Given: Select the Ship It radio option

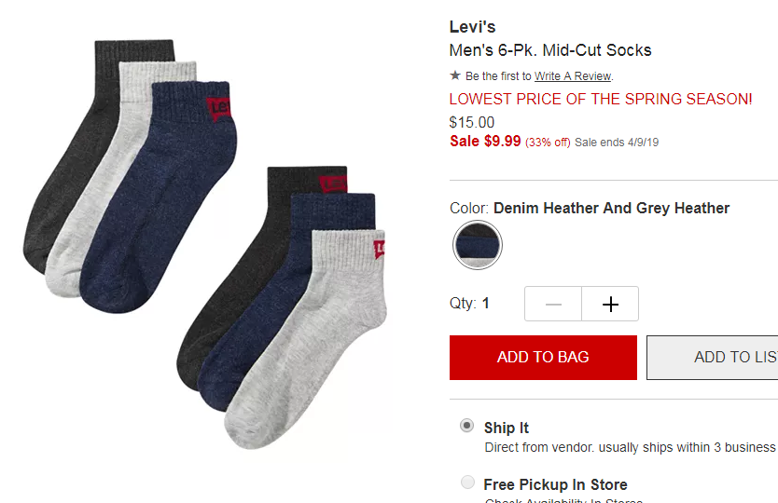Looking at the screenshot, I should [x=466, y=426].
